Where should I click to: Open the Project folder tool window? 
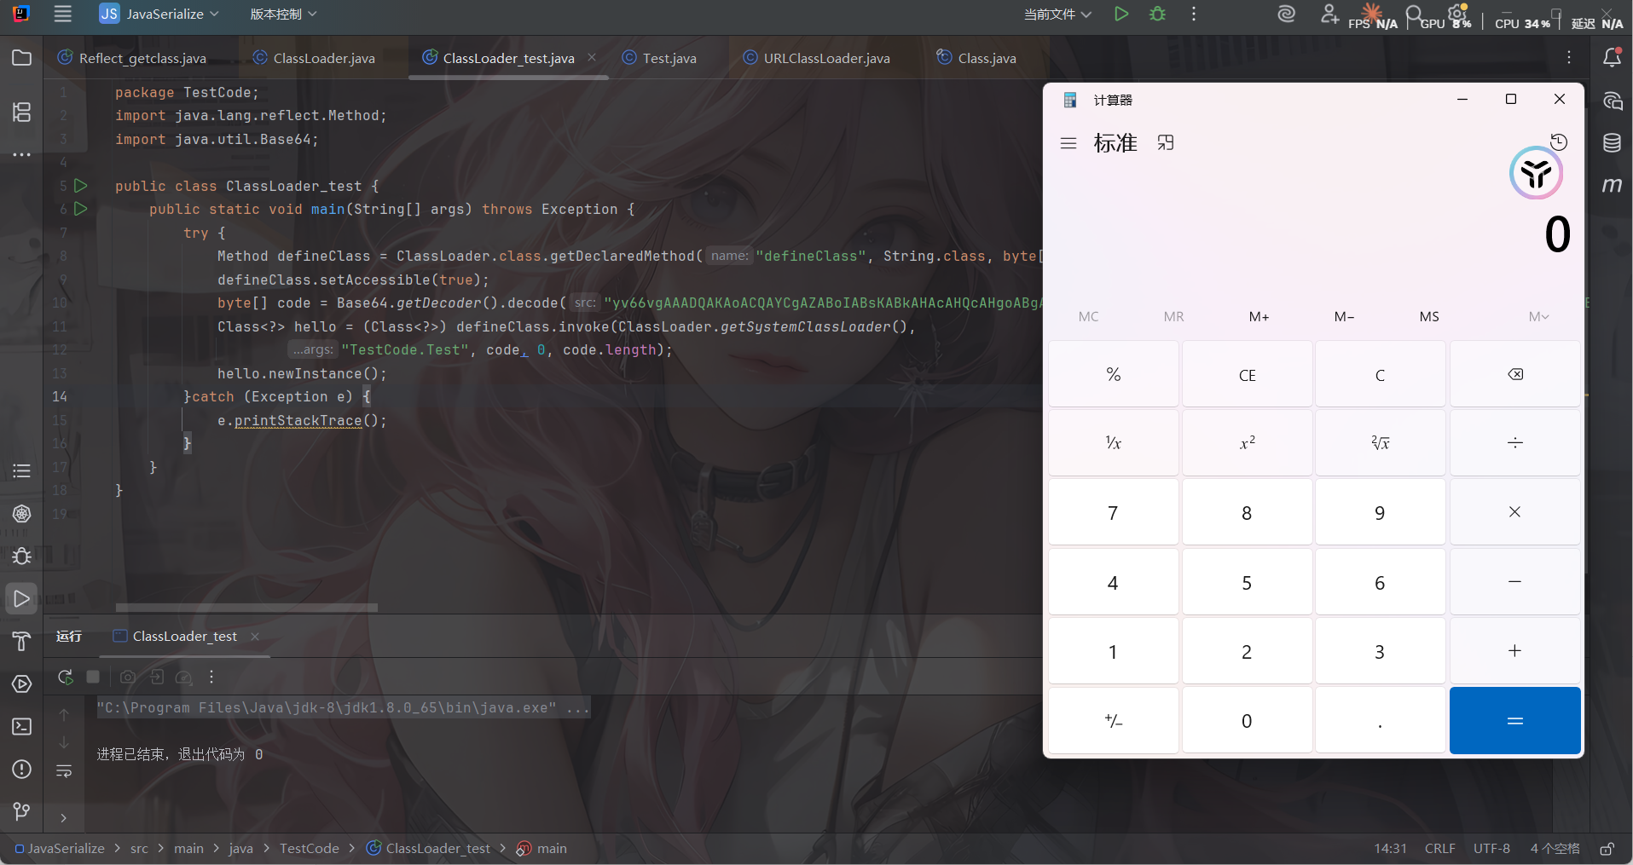coord(21,58)
